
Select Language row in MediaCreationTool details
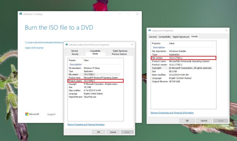pyautogui.click(x=94, y=94)
